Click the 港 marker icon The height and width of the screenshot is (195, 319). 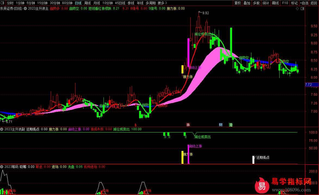[231, 125]
